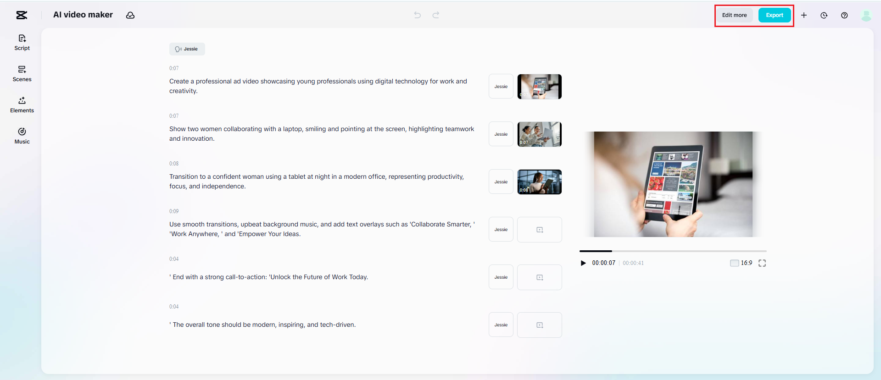Open the help question mark icon
This screenshot has width=881, height=380.
tap(844, 15)
